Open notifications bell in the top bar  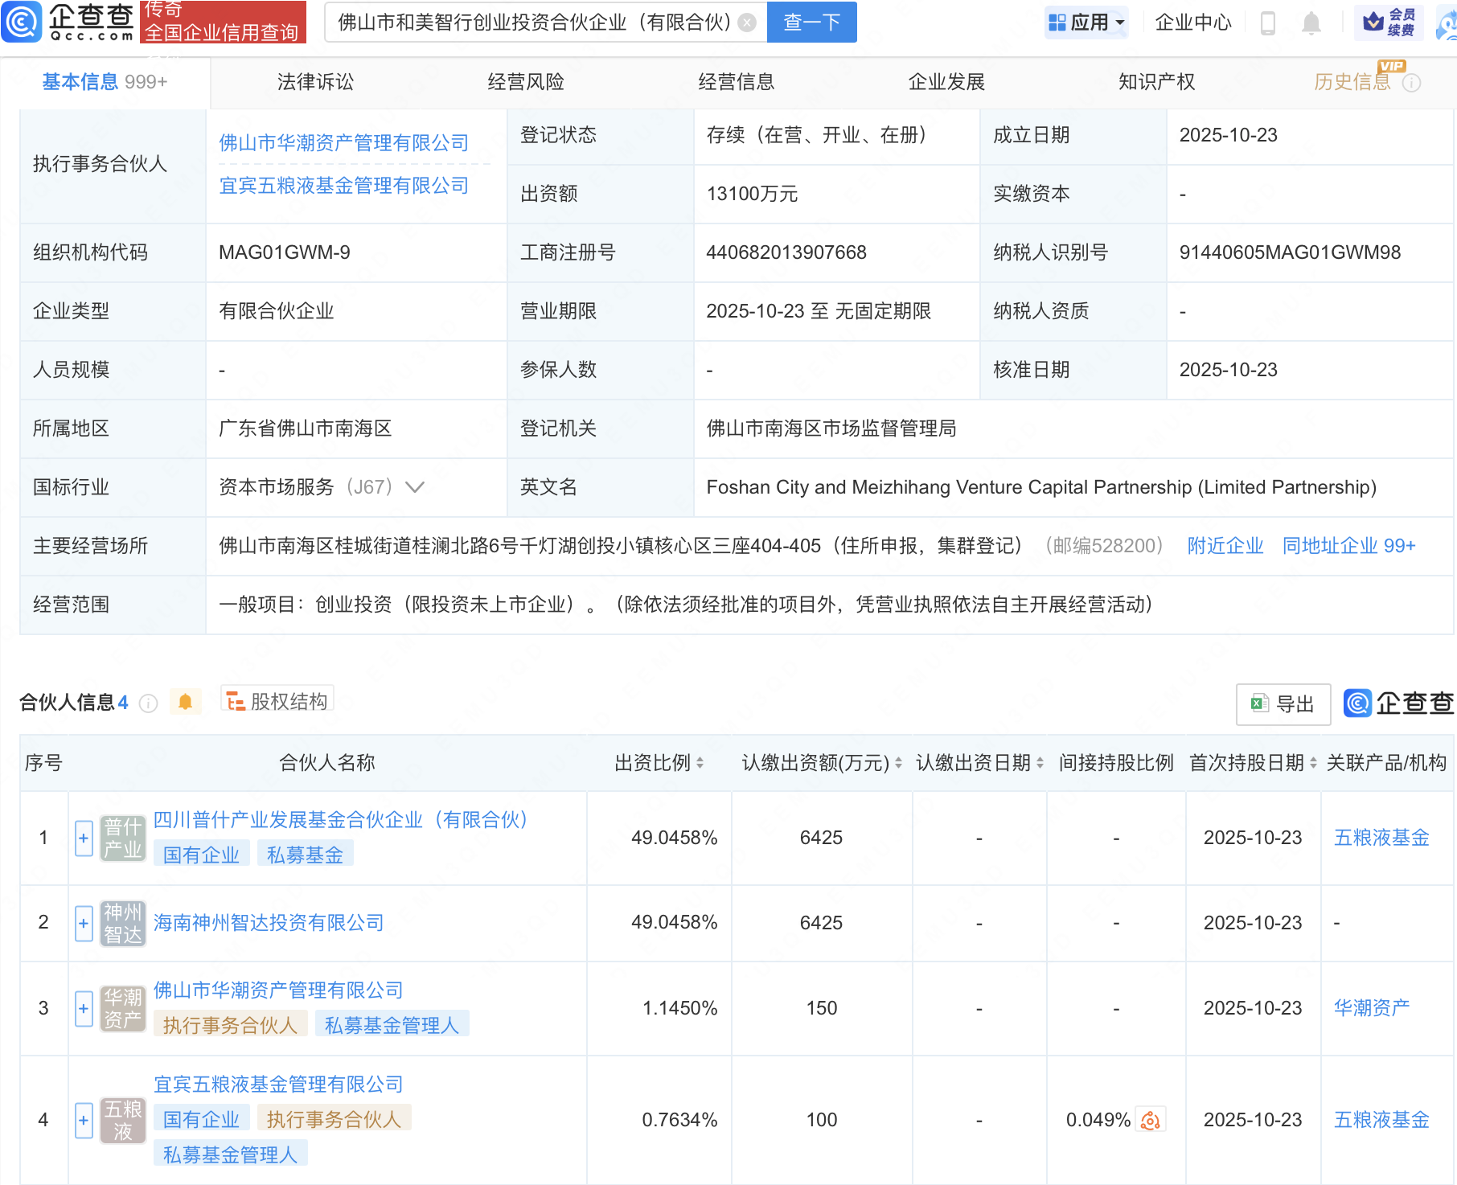coord(1311,23)
